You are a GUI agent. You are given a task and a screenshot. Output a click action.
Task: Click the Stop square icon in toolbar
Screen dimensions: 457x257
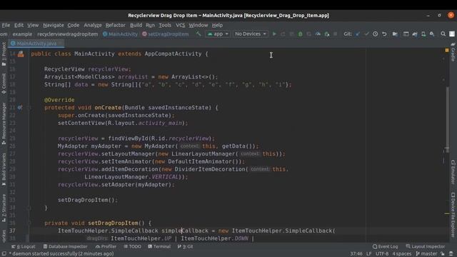(x=336, y=34)
